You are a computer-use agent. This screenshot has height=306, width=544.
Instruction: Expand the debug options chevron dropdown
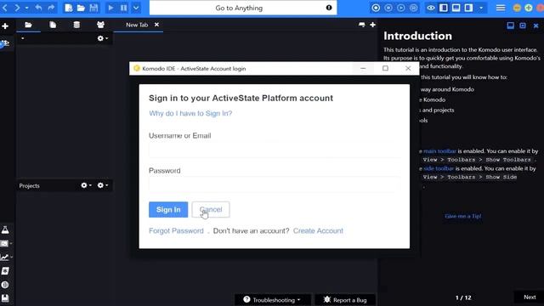(x=136, y=8)
